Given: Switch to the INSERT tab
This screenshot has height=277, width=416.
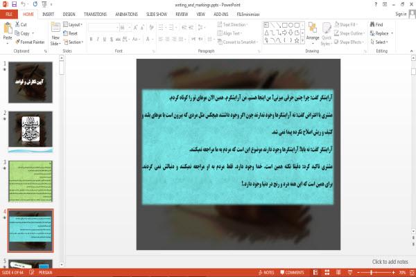Looking at the screenshot, I should 48,15.
